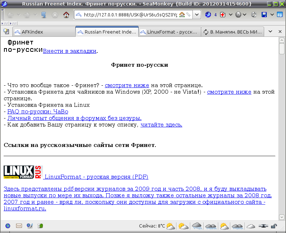Open 'Личный опыт общения в форумах' link
Viewport: 286px width, 233px height.
coord(75,118)
